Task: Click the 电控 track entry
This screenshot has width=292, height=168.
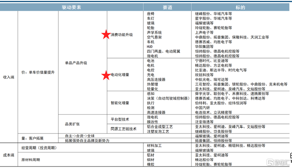Action: [151, 70]
